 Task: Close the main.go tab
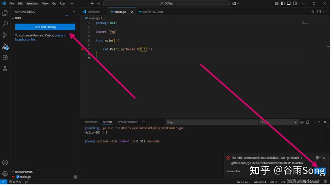coord(132,12)
